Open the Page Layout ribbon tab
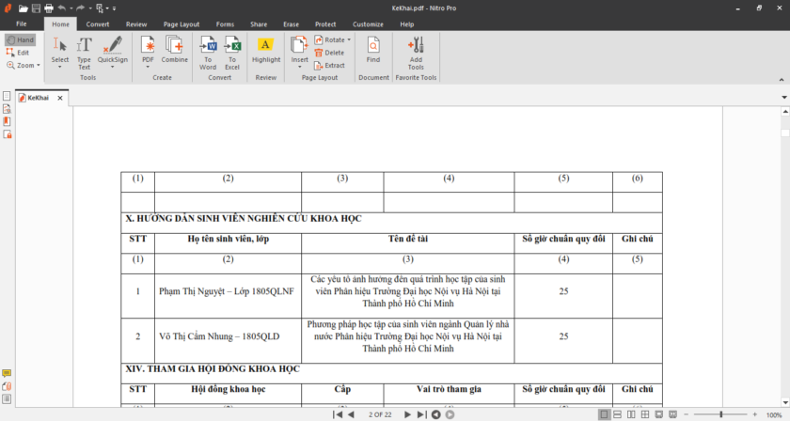The height and width of the screenshot is (421, 790). [x=181, y=24]
